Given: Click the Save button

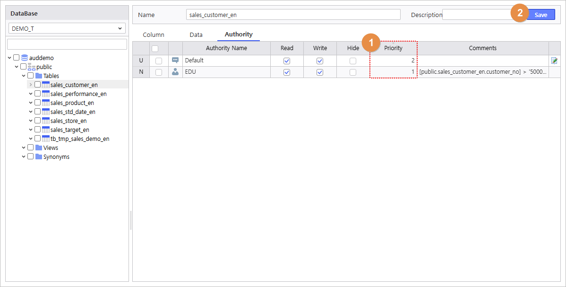Looking at the screenshot, I should 540,15.
